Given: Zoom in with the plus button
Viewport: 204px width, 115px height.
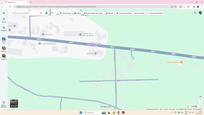Looking at the screenshot, I should point(200,100).
